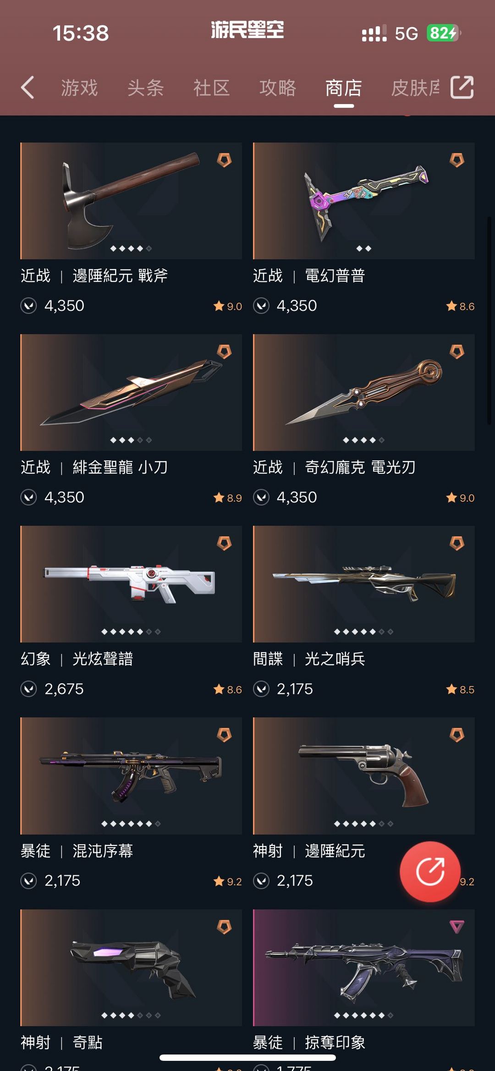Open the 攻略 tab
The width and height of the screenshot is (495, 1071).
[x=278, y=88]
